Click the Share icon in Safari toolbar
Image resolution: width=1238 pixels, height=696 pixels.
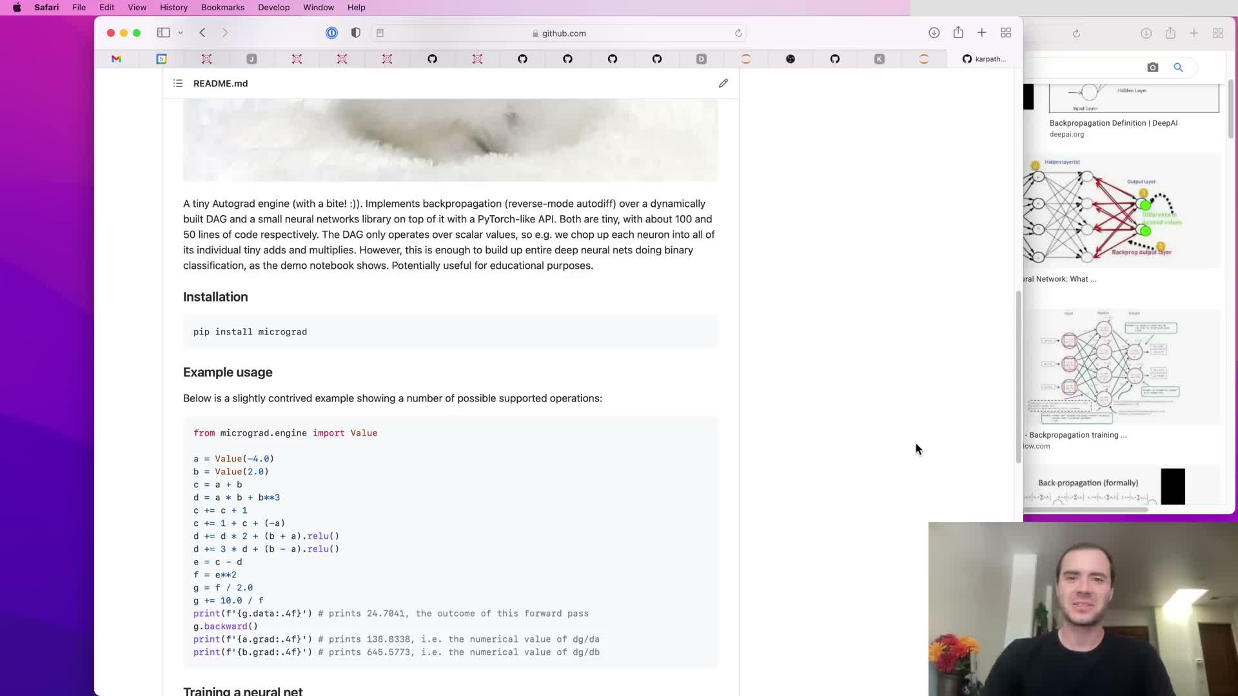[958, 33]
